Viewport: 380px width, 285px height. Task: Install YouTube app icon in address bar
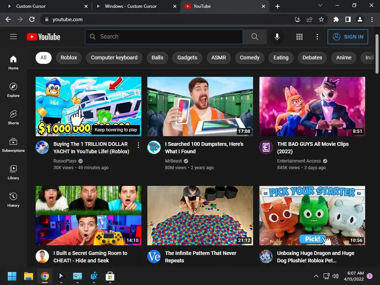(x=298, y=19)
